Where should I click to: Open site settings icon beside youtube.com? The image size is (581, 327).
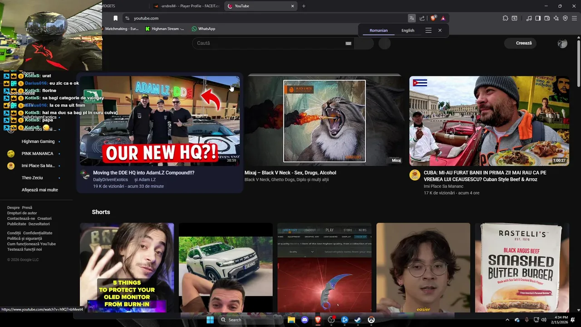click(x=127, y=18)
